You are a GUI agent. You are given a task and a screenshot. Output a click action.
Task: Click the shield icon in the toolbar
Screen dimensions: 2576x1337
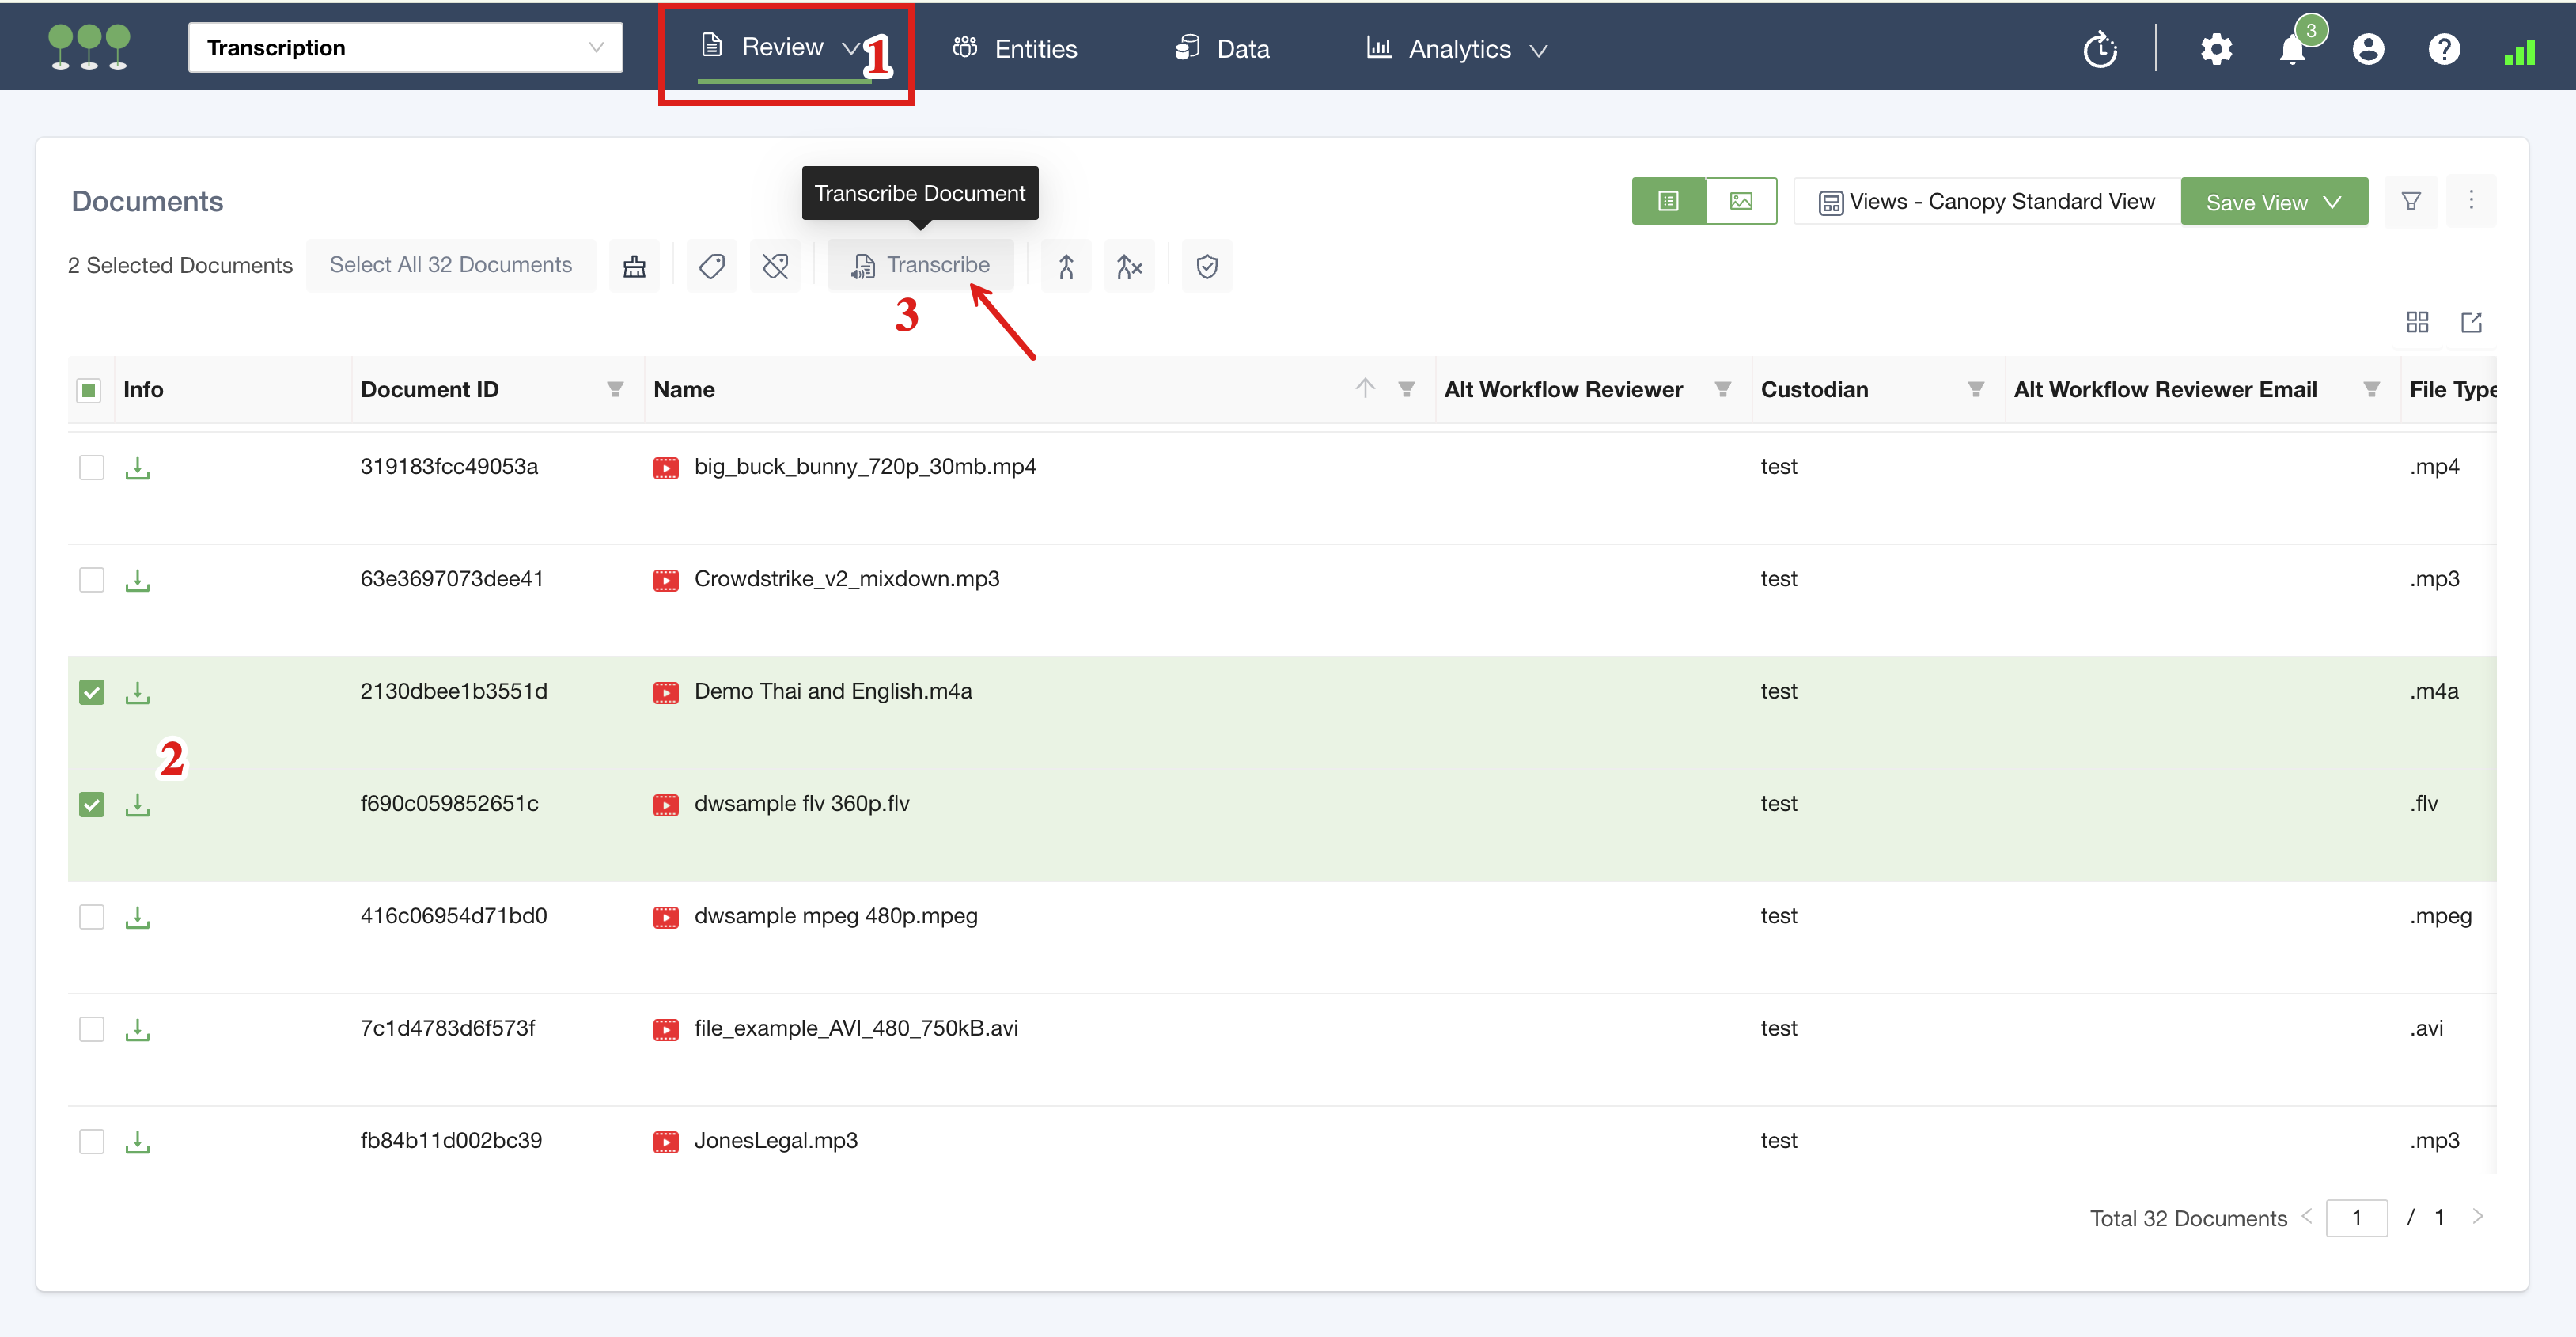pyautogui.click(x=1206, y=266)
